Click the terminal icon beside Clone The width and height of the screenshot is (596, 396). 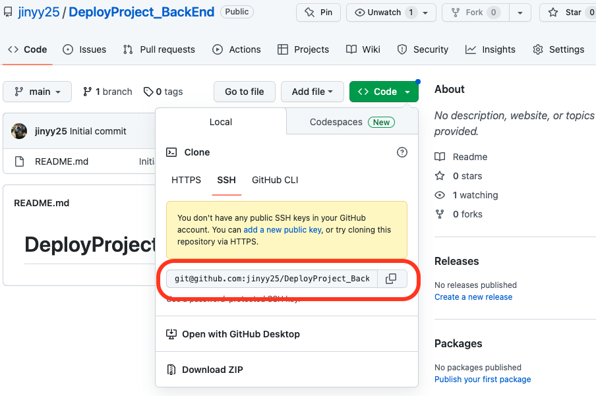point(171,152)
